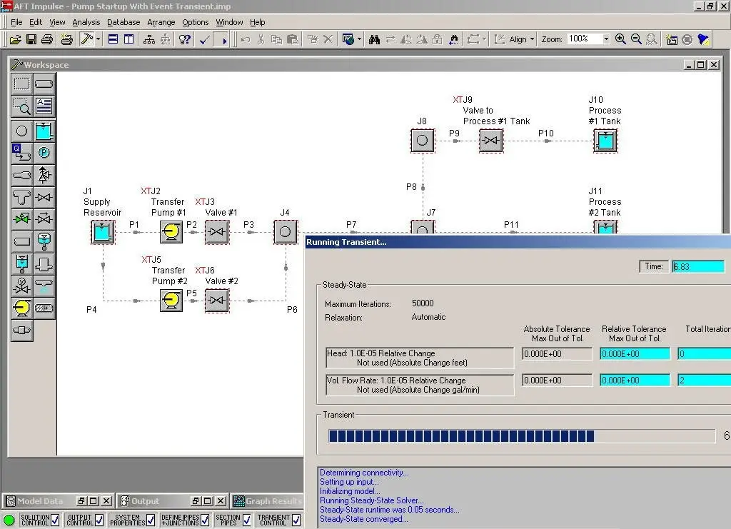Image resolution: width=731 pixels, height=529 pixels.
Task: Select the pump junction tool in toolbox
Action: [22, 308]
